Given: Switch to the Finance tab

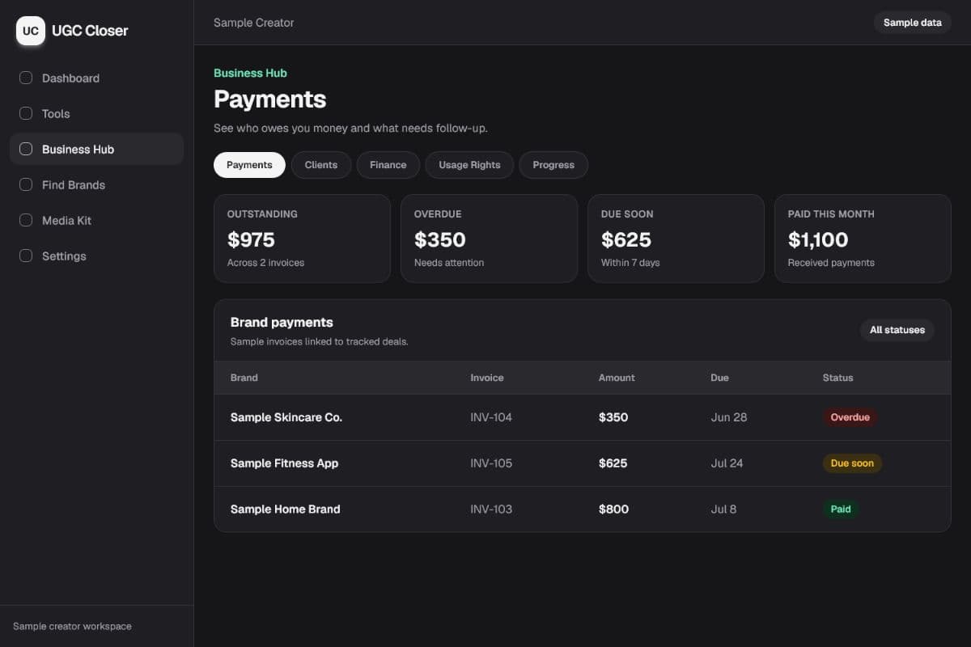Looking at the screenshot, I should pos(388,165).
